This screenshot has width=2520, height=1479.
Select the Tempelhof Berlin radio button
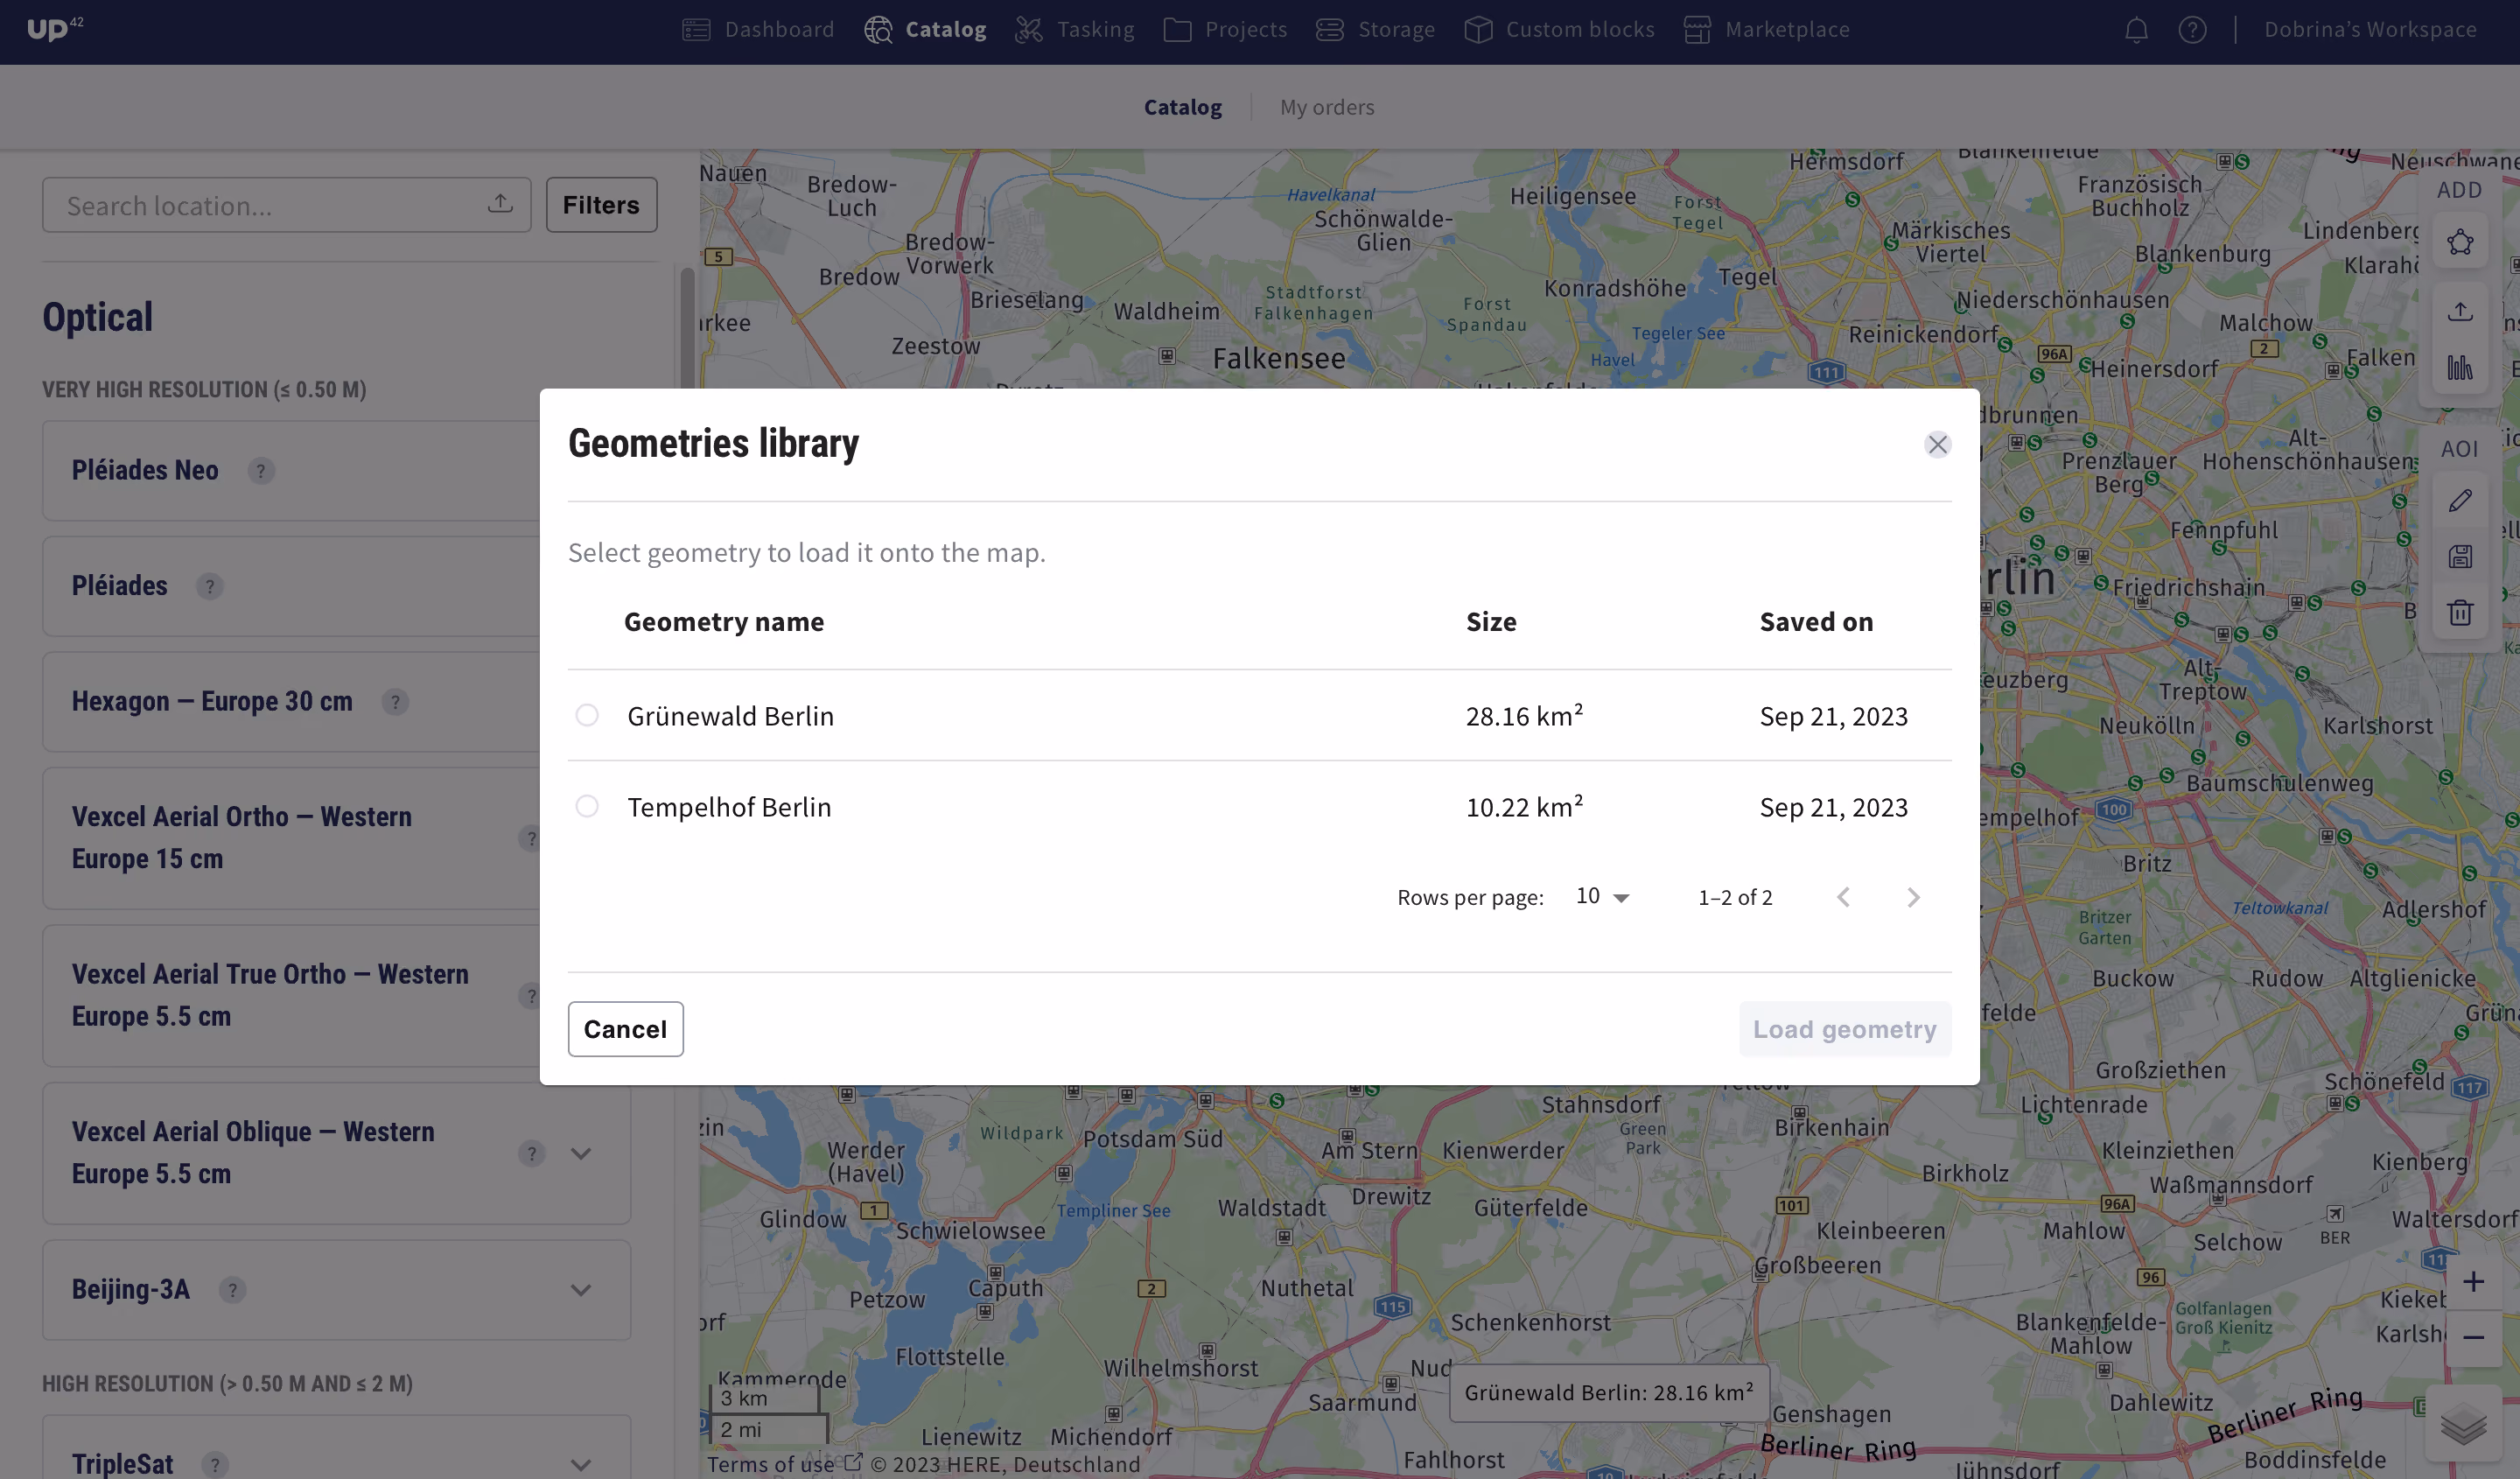click(x=587, y=806)
